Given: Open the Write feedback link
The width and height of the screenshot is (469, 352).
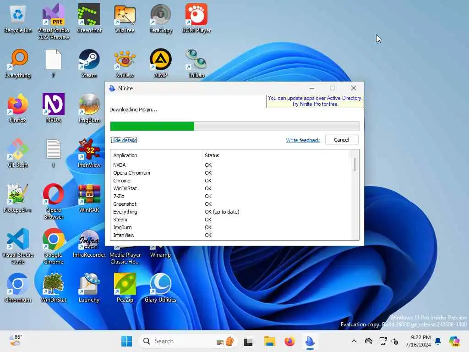Looking at the screenshot, I should tap(303, 140).
